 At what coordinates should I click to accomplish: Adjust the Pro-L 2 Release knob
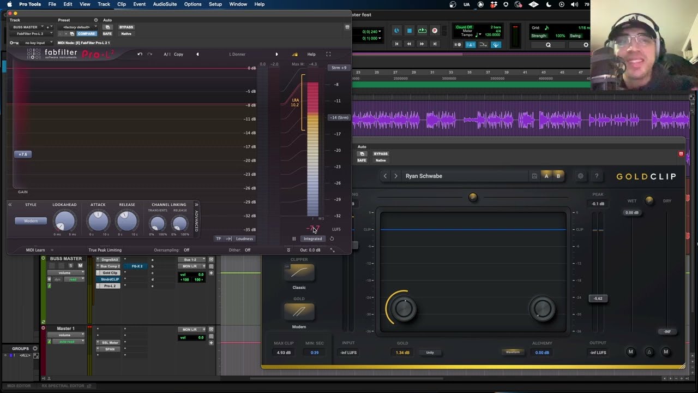click(127, 221)
